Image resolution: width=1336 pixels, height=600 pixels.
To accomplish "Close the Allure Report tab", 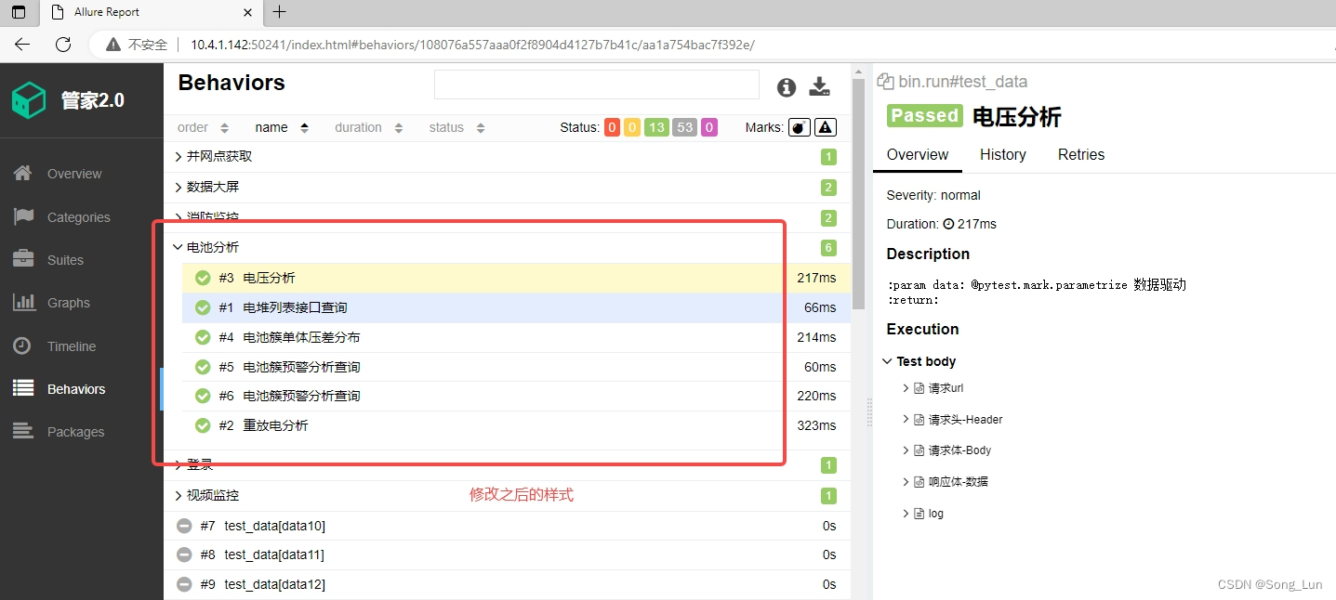I will (247, 12).
